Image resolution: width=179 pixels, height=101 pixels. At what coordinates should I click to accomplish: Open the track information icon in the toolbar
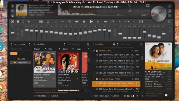click(18, 22)
